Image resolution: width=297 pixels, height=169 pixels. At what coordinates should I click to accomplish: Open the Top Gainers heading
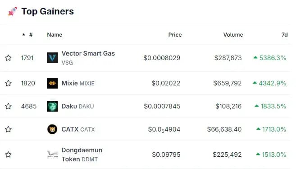click(47, 11)
